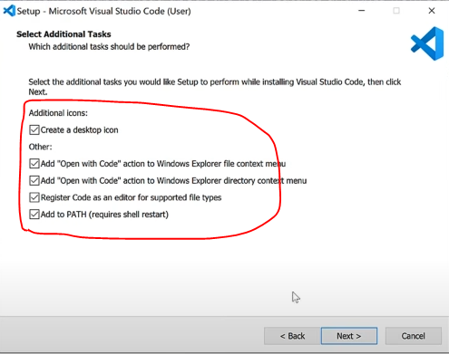Click 'Register Code as an editor' label text

click(131, 197)
